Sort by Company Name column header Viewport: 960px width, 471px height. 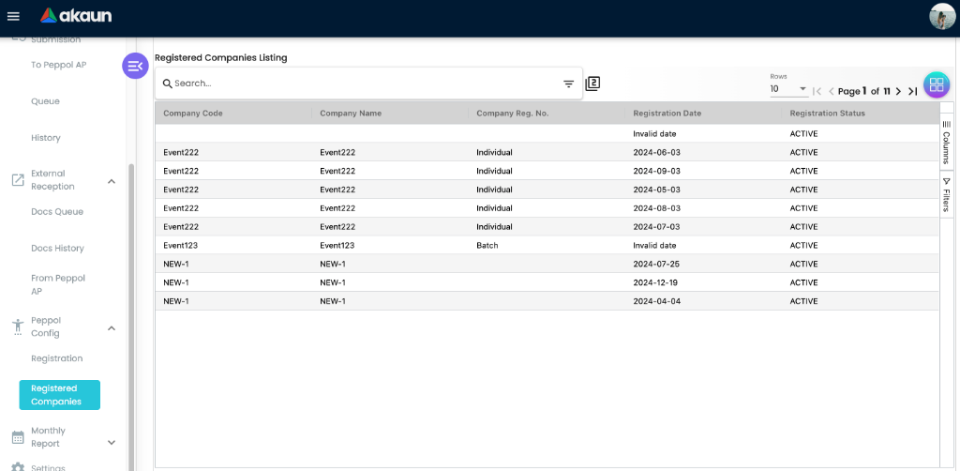(390, 114)
